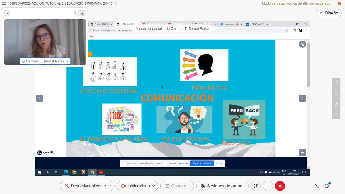Image resolution: width=345 pixels, height=194 pixels.
Task: Click the shared browser vertical scrollbar
Action: coord(308,65)
